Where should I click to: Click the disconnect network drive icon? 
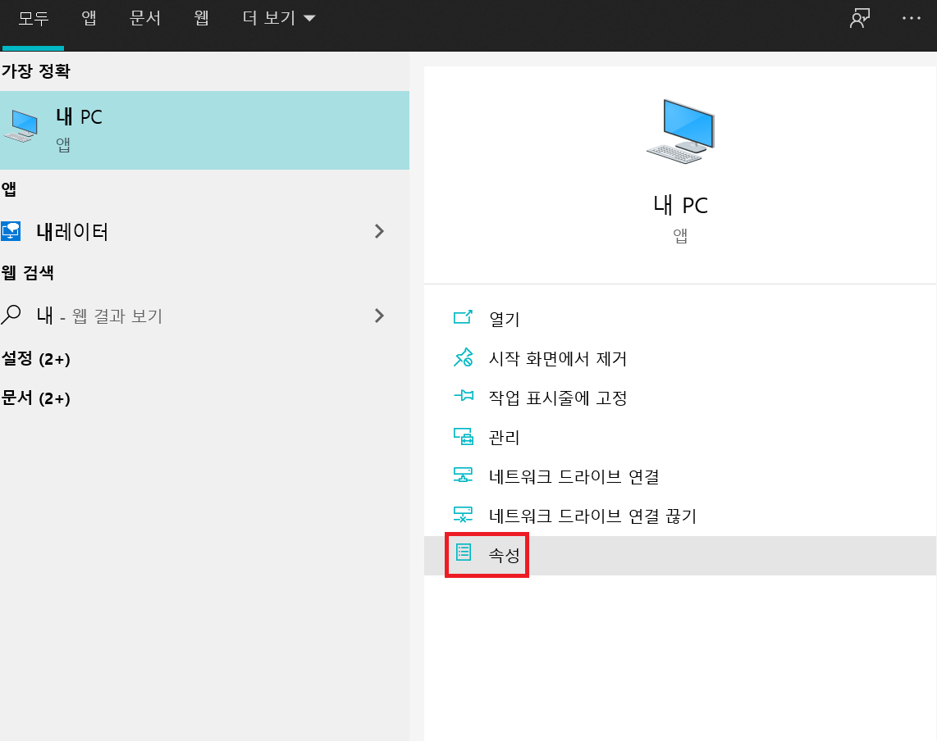click(463, 514)
